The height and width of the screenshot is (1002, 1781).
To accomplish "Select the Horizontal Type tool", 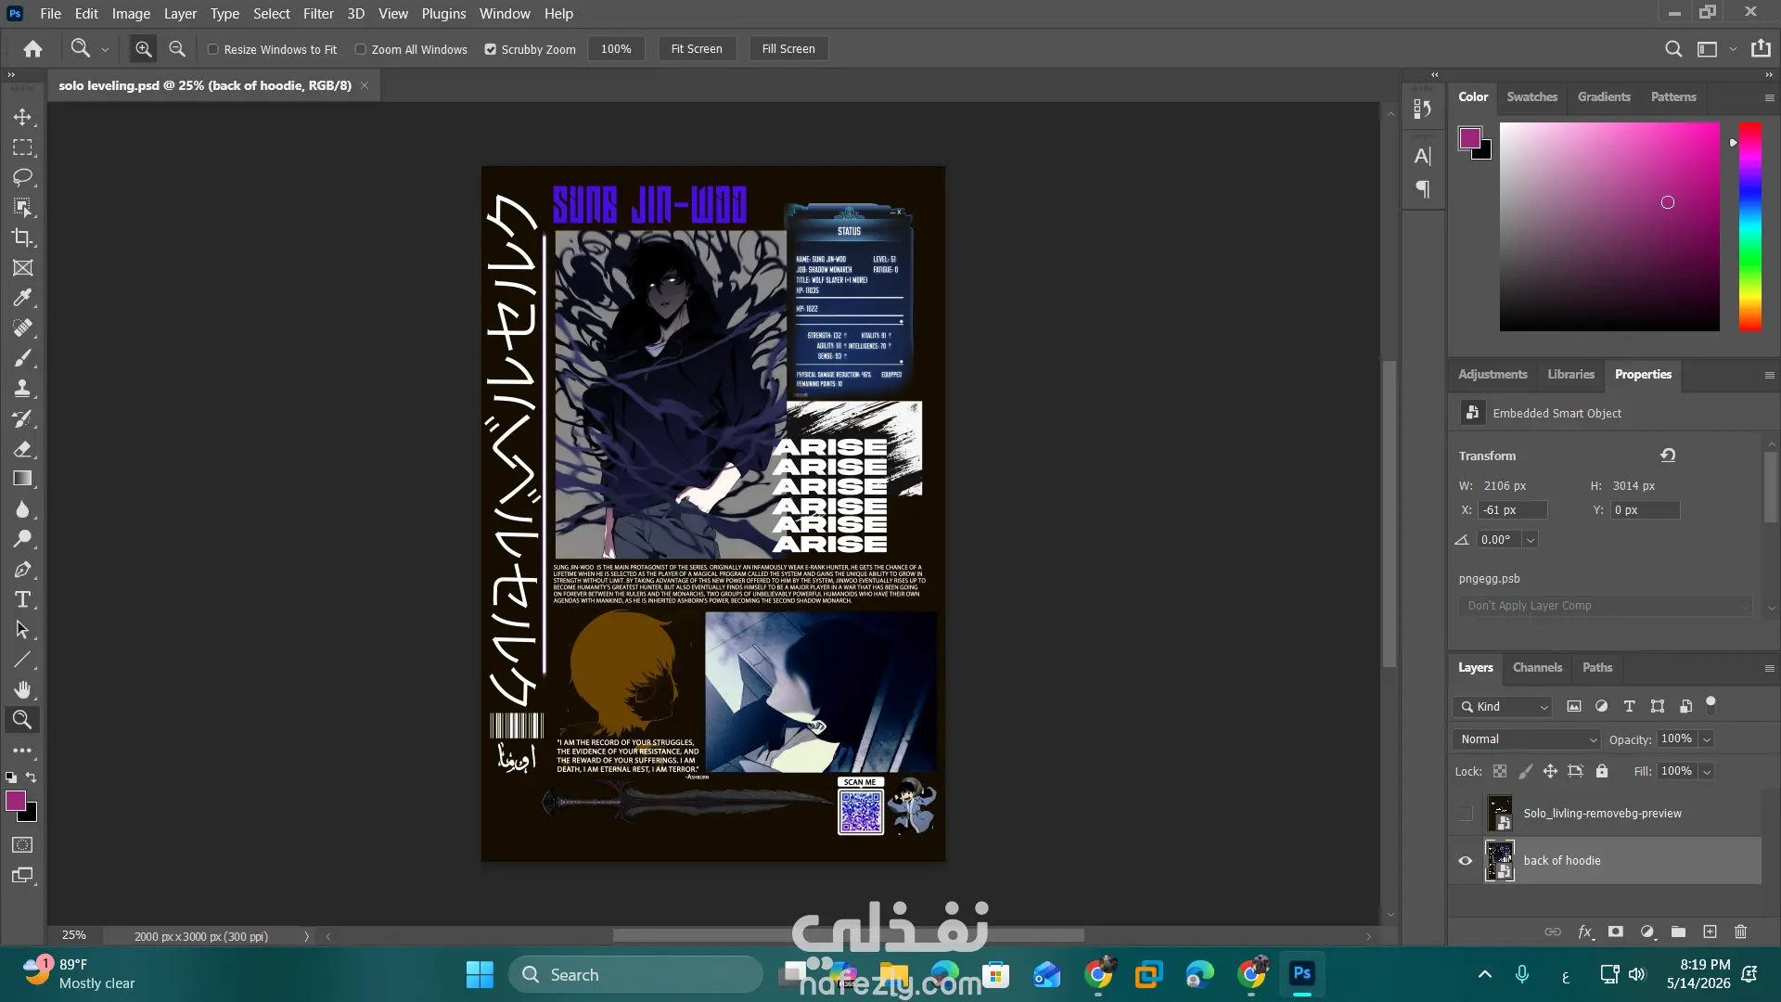I will [x=22, y=599].
